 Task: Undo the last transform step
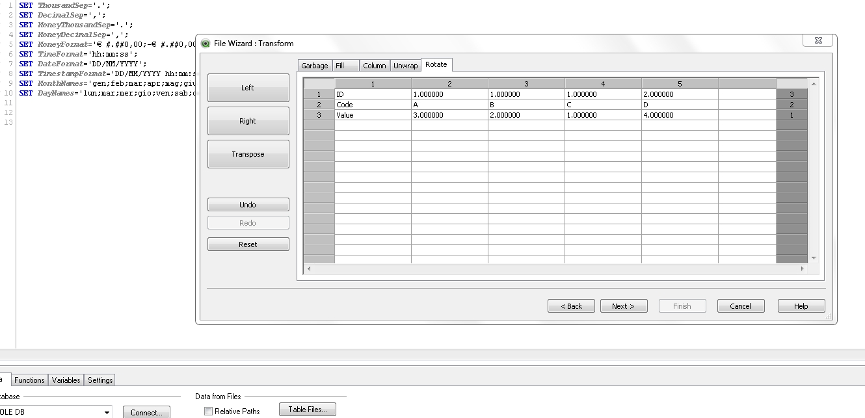pyautogui.click(x=248, y=205)
